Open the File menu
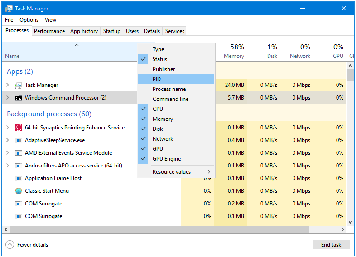The image size is (356, 257). pos(9,20)
